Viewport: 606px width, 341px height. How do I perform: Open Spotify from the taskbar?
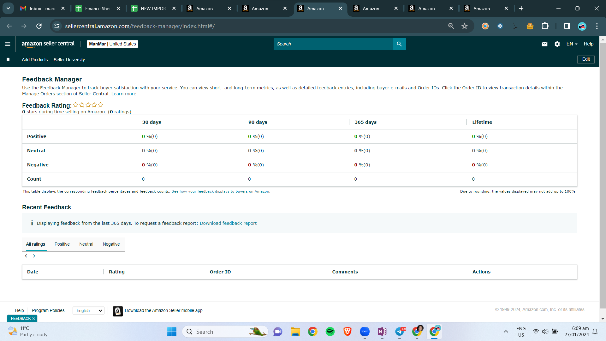tap(330, 332)
